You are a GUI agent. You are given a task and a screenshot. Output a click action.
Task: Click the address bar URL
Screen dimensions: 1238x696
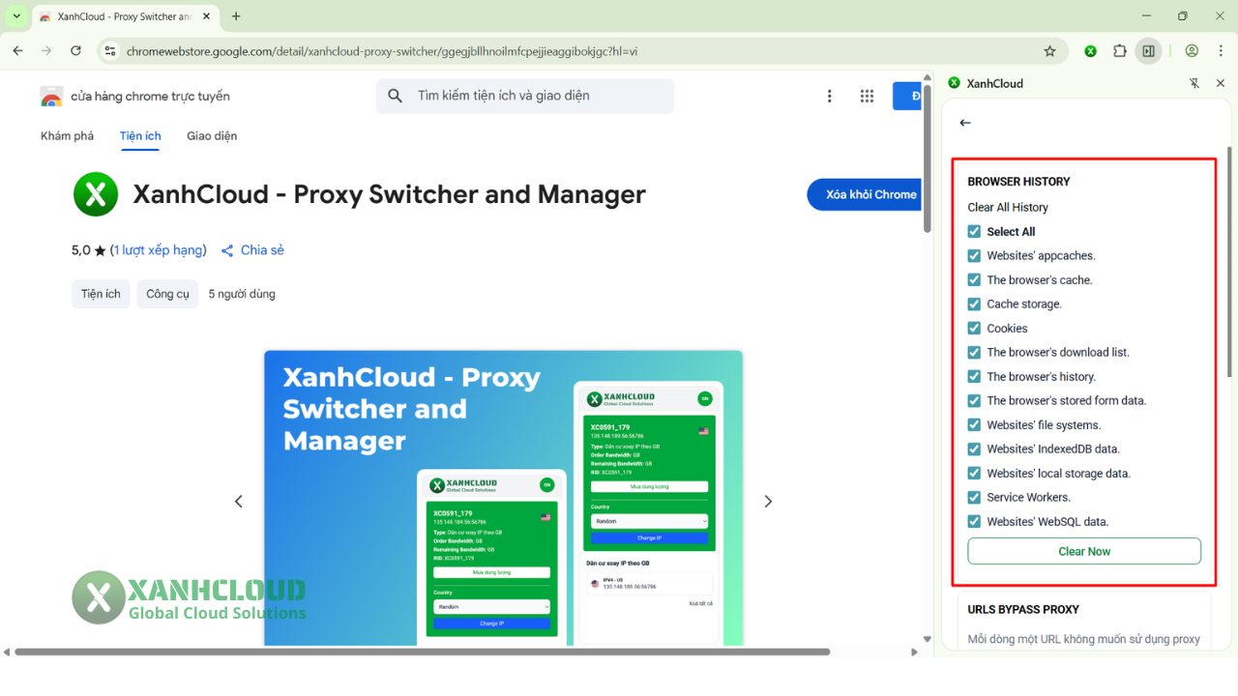click(381, 51)
